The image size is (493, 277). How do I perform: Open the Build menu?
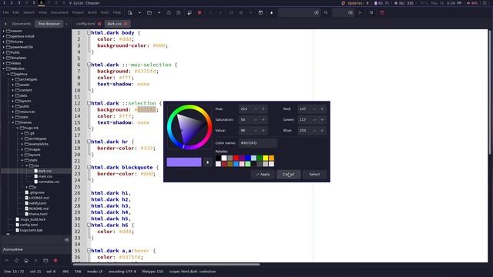(x=92, y=12)
